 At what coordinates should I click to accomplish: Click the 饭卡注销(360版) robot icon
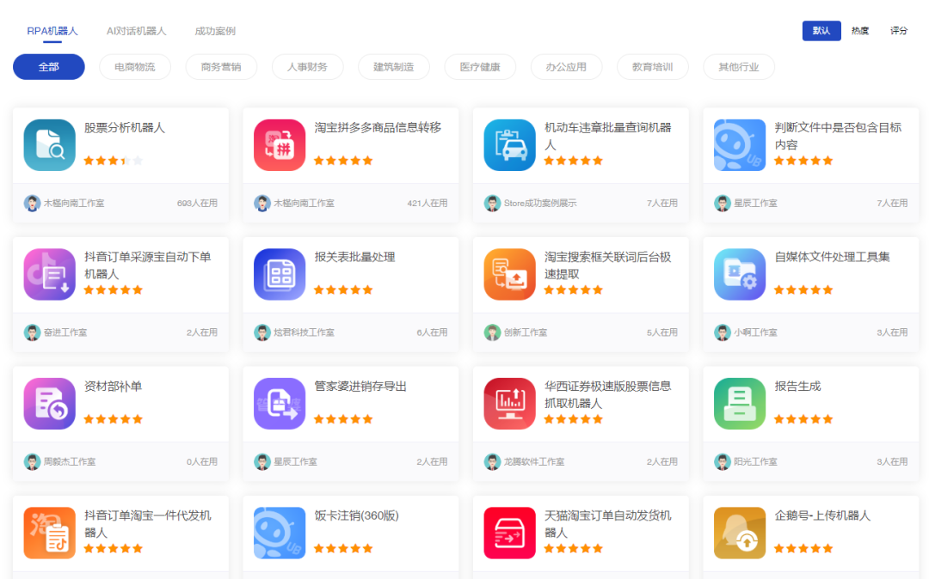280,533
